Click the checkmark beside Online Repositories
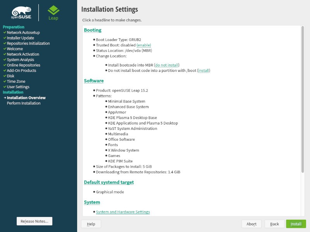 tap(4, 65)
